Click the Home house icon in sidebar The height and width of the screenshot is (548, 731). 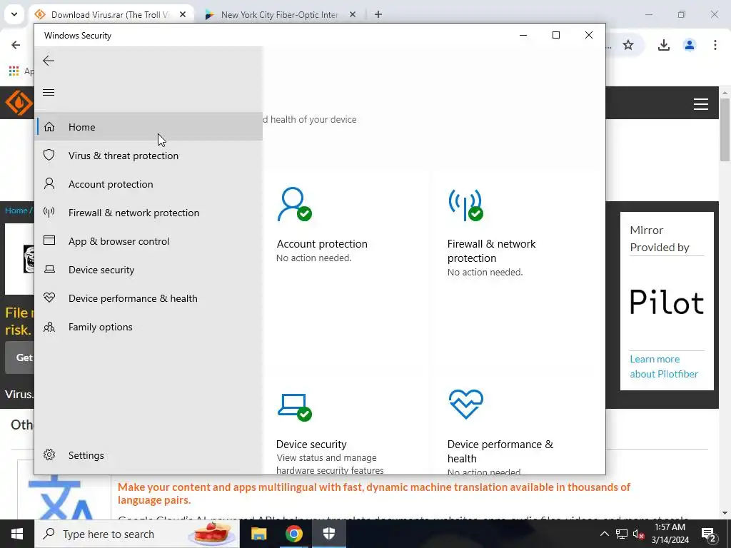49,127
